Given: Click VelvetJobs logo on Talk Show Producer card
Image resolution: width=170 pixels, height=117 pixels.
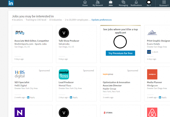Looking at the screenshot, I should click(64, 33).
